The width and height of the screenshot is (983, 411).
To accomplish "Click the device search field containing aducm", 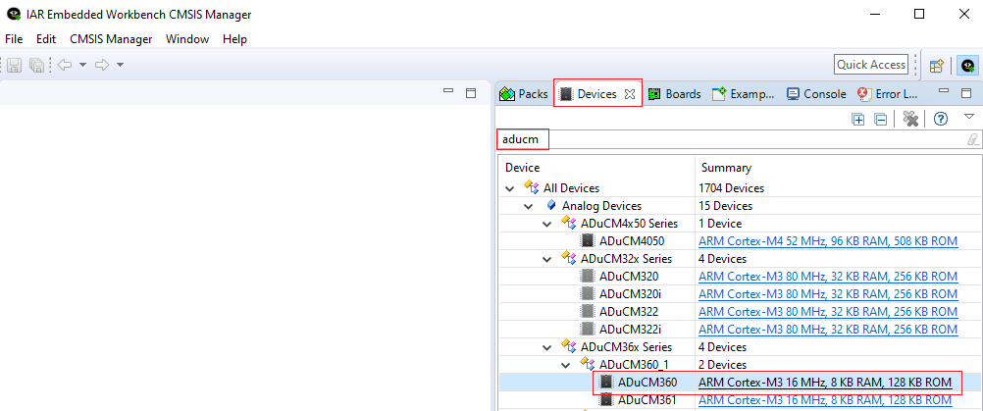I will coord(738,139).
